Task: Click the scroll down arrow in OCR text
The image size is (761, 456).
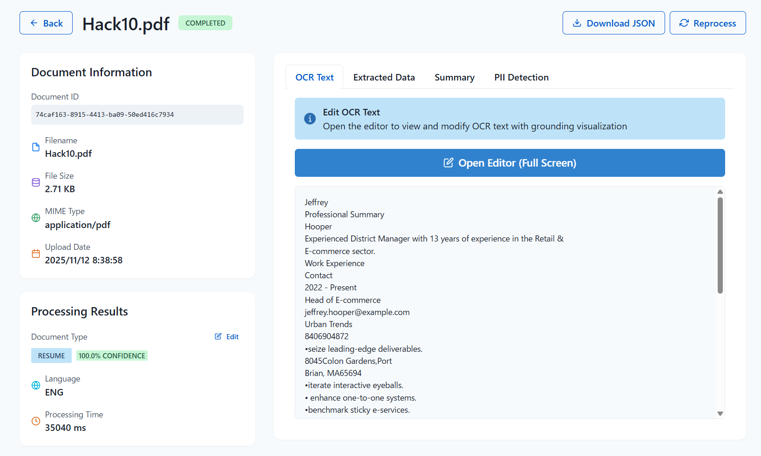Action: point(720,413)
